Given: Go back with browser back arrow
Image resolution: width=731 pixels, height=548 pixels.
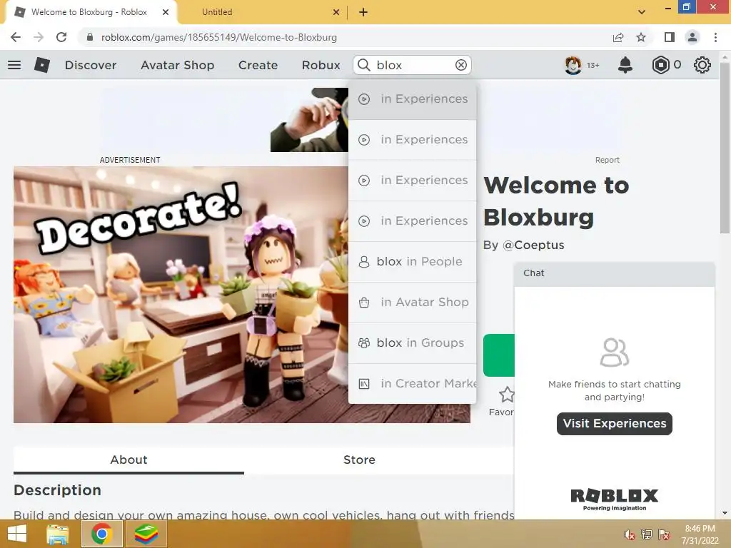Looking at the screenshot, I should pos(16,37).
